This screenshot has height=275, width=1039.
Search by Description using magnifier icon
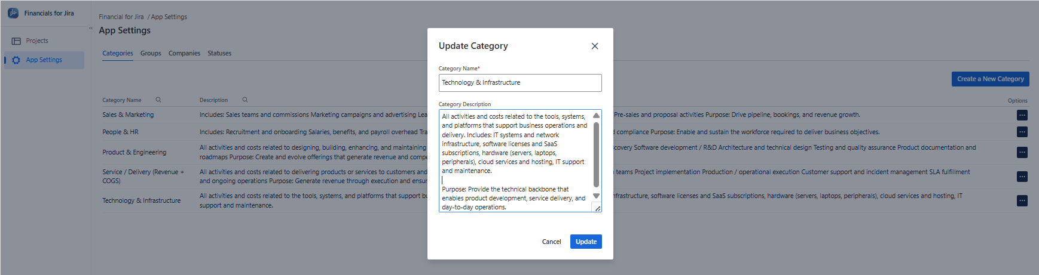point(245,100)
